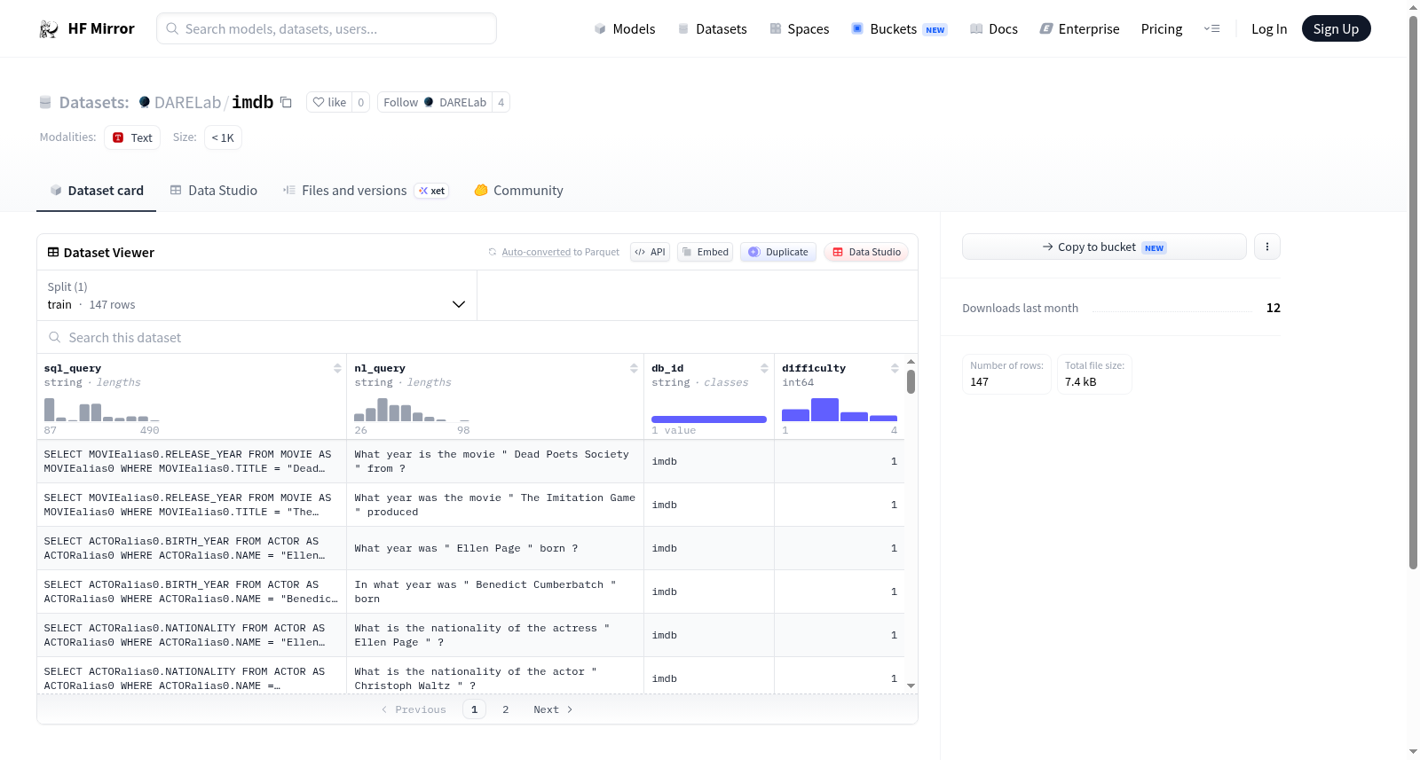The image size is (1420, 760).
Task: Open the Split train dropdown
Action: (x=256, y=295)
